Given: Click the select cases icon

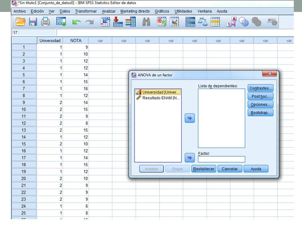Looking at the screenshot, I should pos(215,22).
